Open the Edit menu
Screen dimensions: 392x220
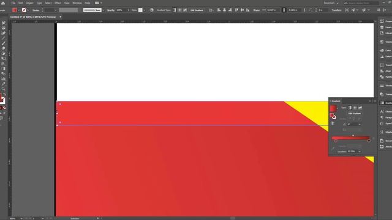pyautogui.click(x=21, y=3)
